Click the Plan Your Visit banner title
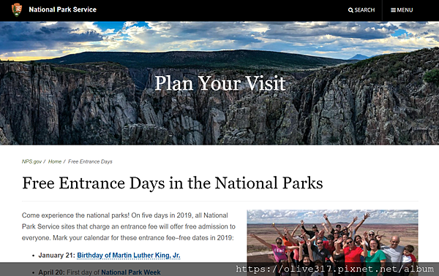 click(220, 83)
